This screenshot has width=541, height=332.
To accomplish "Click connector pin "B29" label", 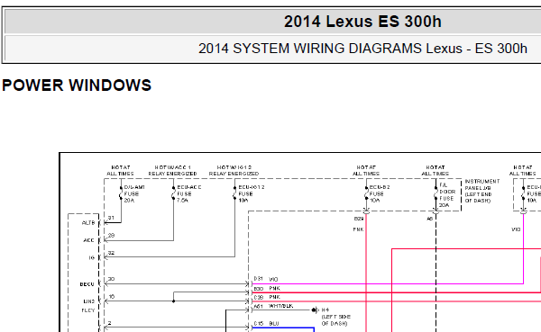I will 359,219.
